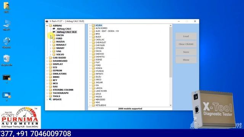
Task: Select DODGE in brand list
Action: (x=99, y=60)
